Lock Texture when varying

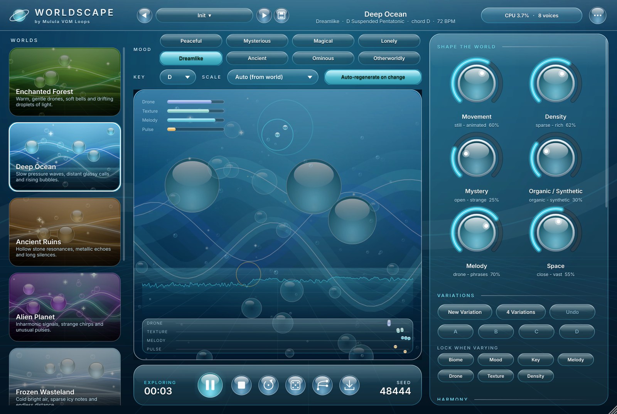click(496, 376)
